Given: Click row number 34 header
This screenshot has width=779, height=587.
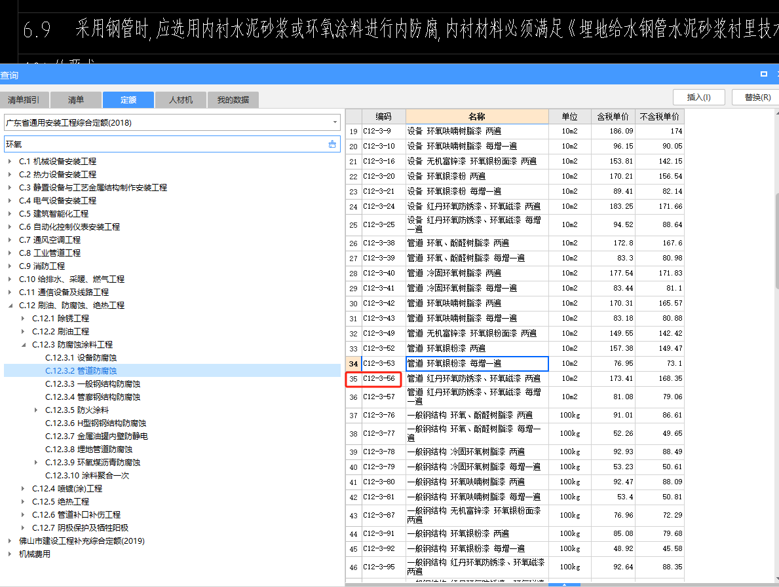Looking at the screenshot, I should [x=353, y=364].
